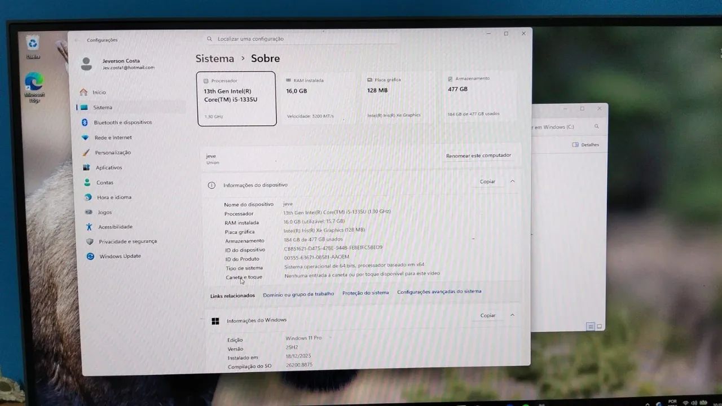Click the Sistema breadcrumb in the page title
Viewport: 722px width, 406px height.
click(x=215, y=59)
